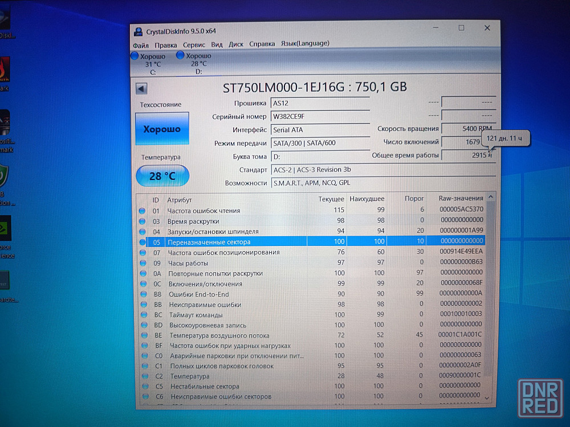Click the Порог column header
Viewport: 570px width, 427px height.
coord(414,199)
